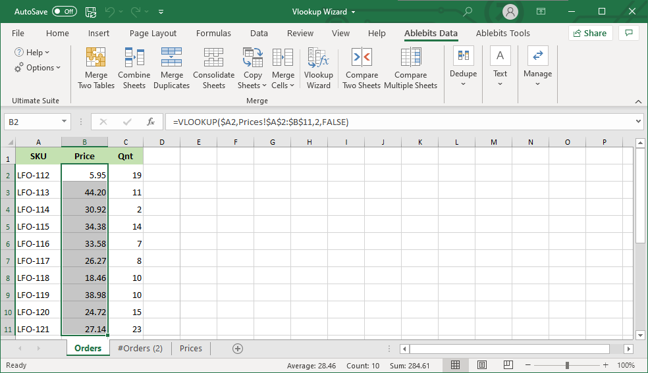Screen dimensions: 648x373
Task: Open the Dedupe tools group
Action: click(x=463, y=67)
